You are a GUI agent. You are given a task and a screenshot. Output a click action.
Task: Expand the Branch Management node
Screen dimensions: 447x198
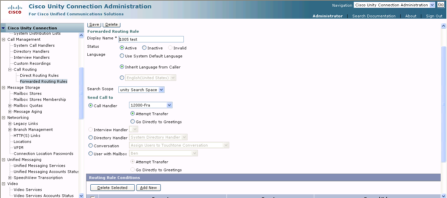pos(10,130)
